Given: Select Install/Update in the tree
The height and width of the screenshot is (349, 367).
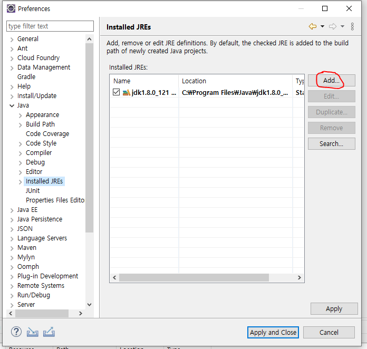Looking at the screenshot, I should point(37,96).
